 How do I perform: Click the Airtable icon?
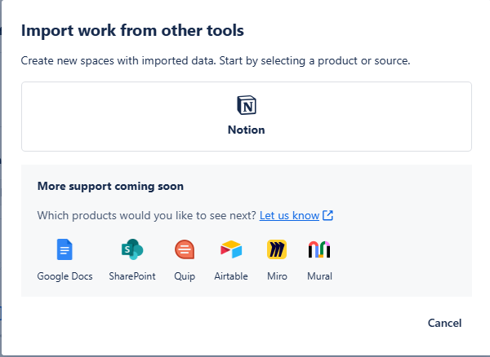click(x=231, y=249)
